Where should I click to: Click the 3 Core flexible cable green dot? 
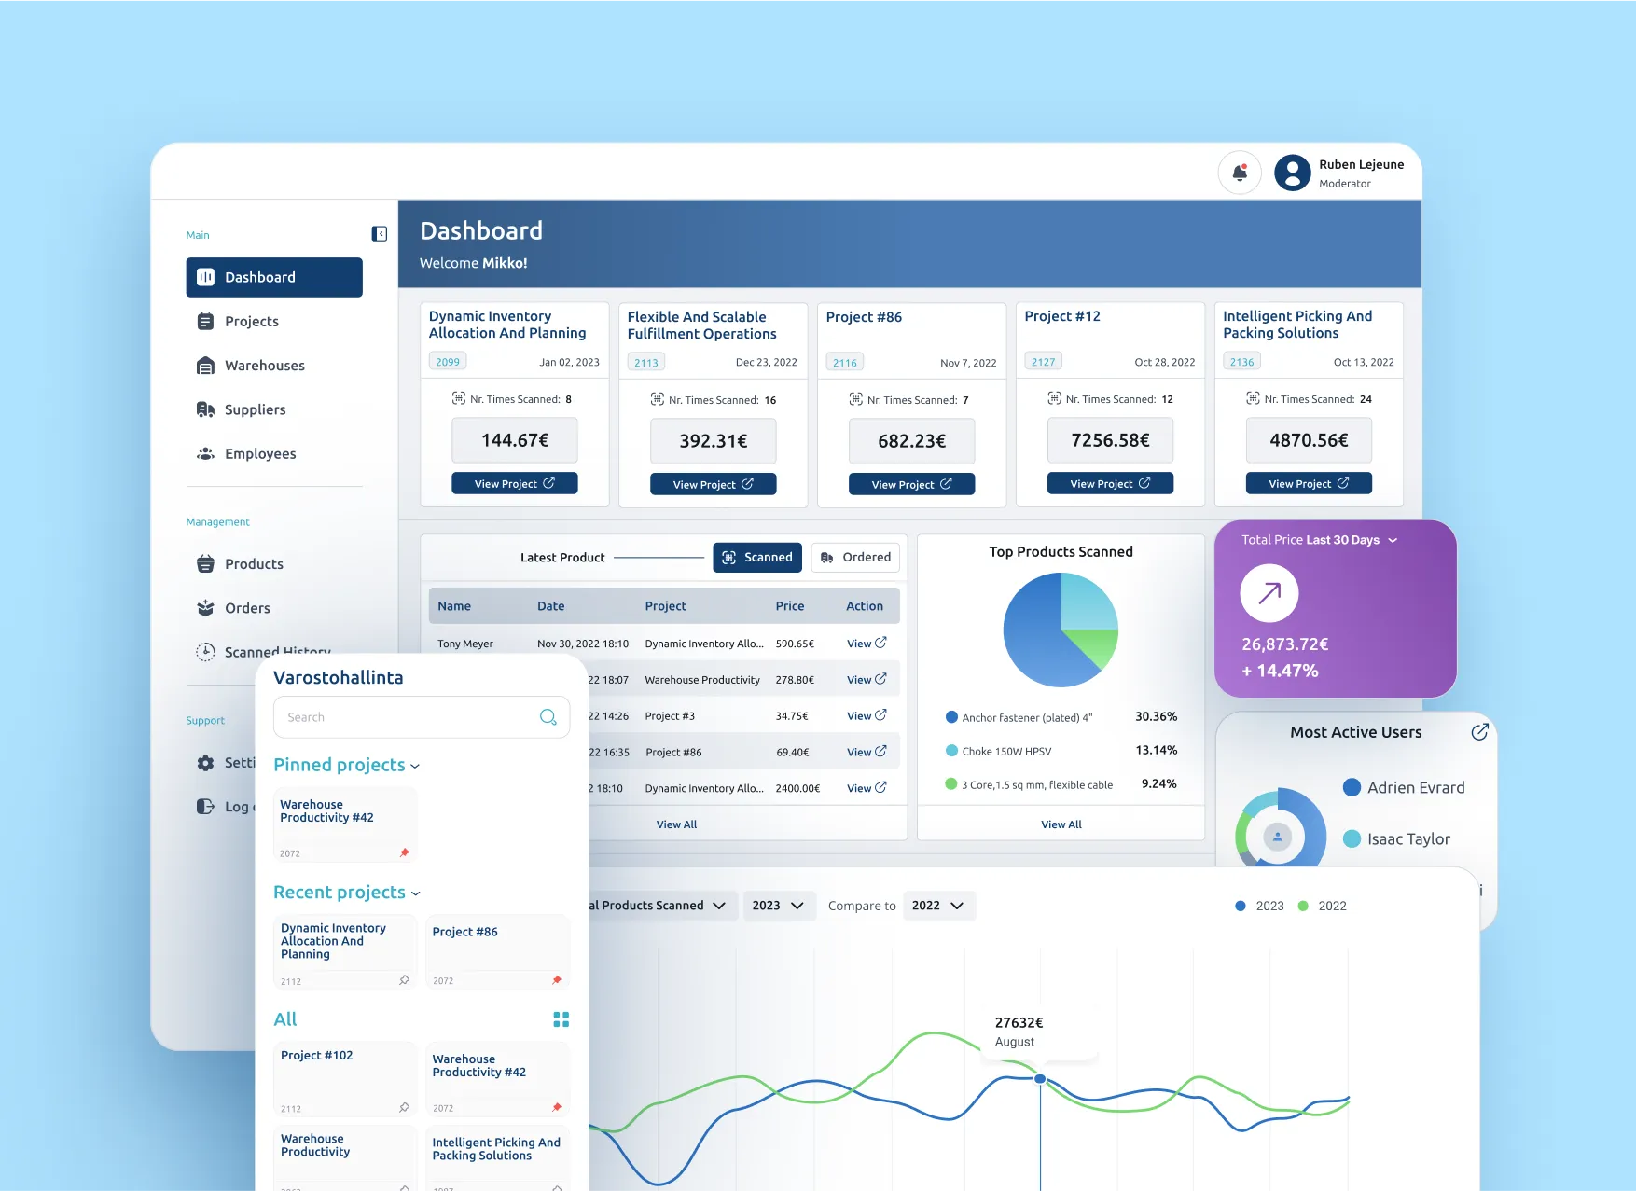point(951,784)
